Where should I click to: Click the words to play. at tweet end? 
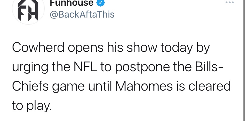point(32,106)
